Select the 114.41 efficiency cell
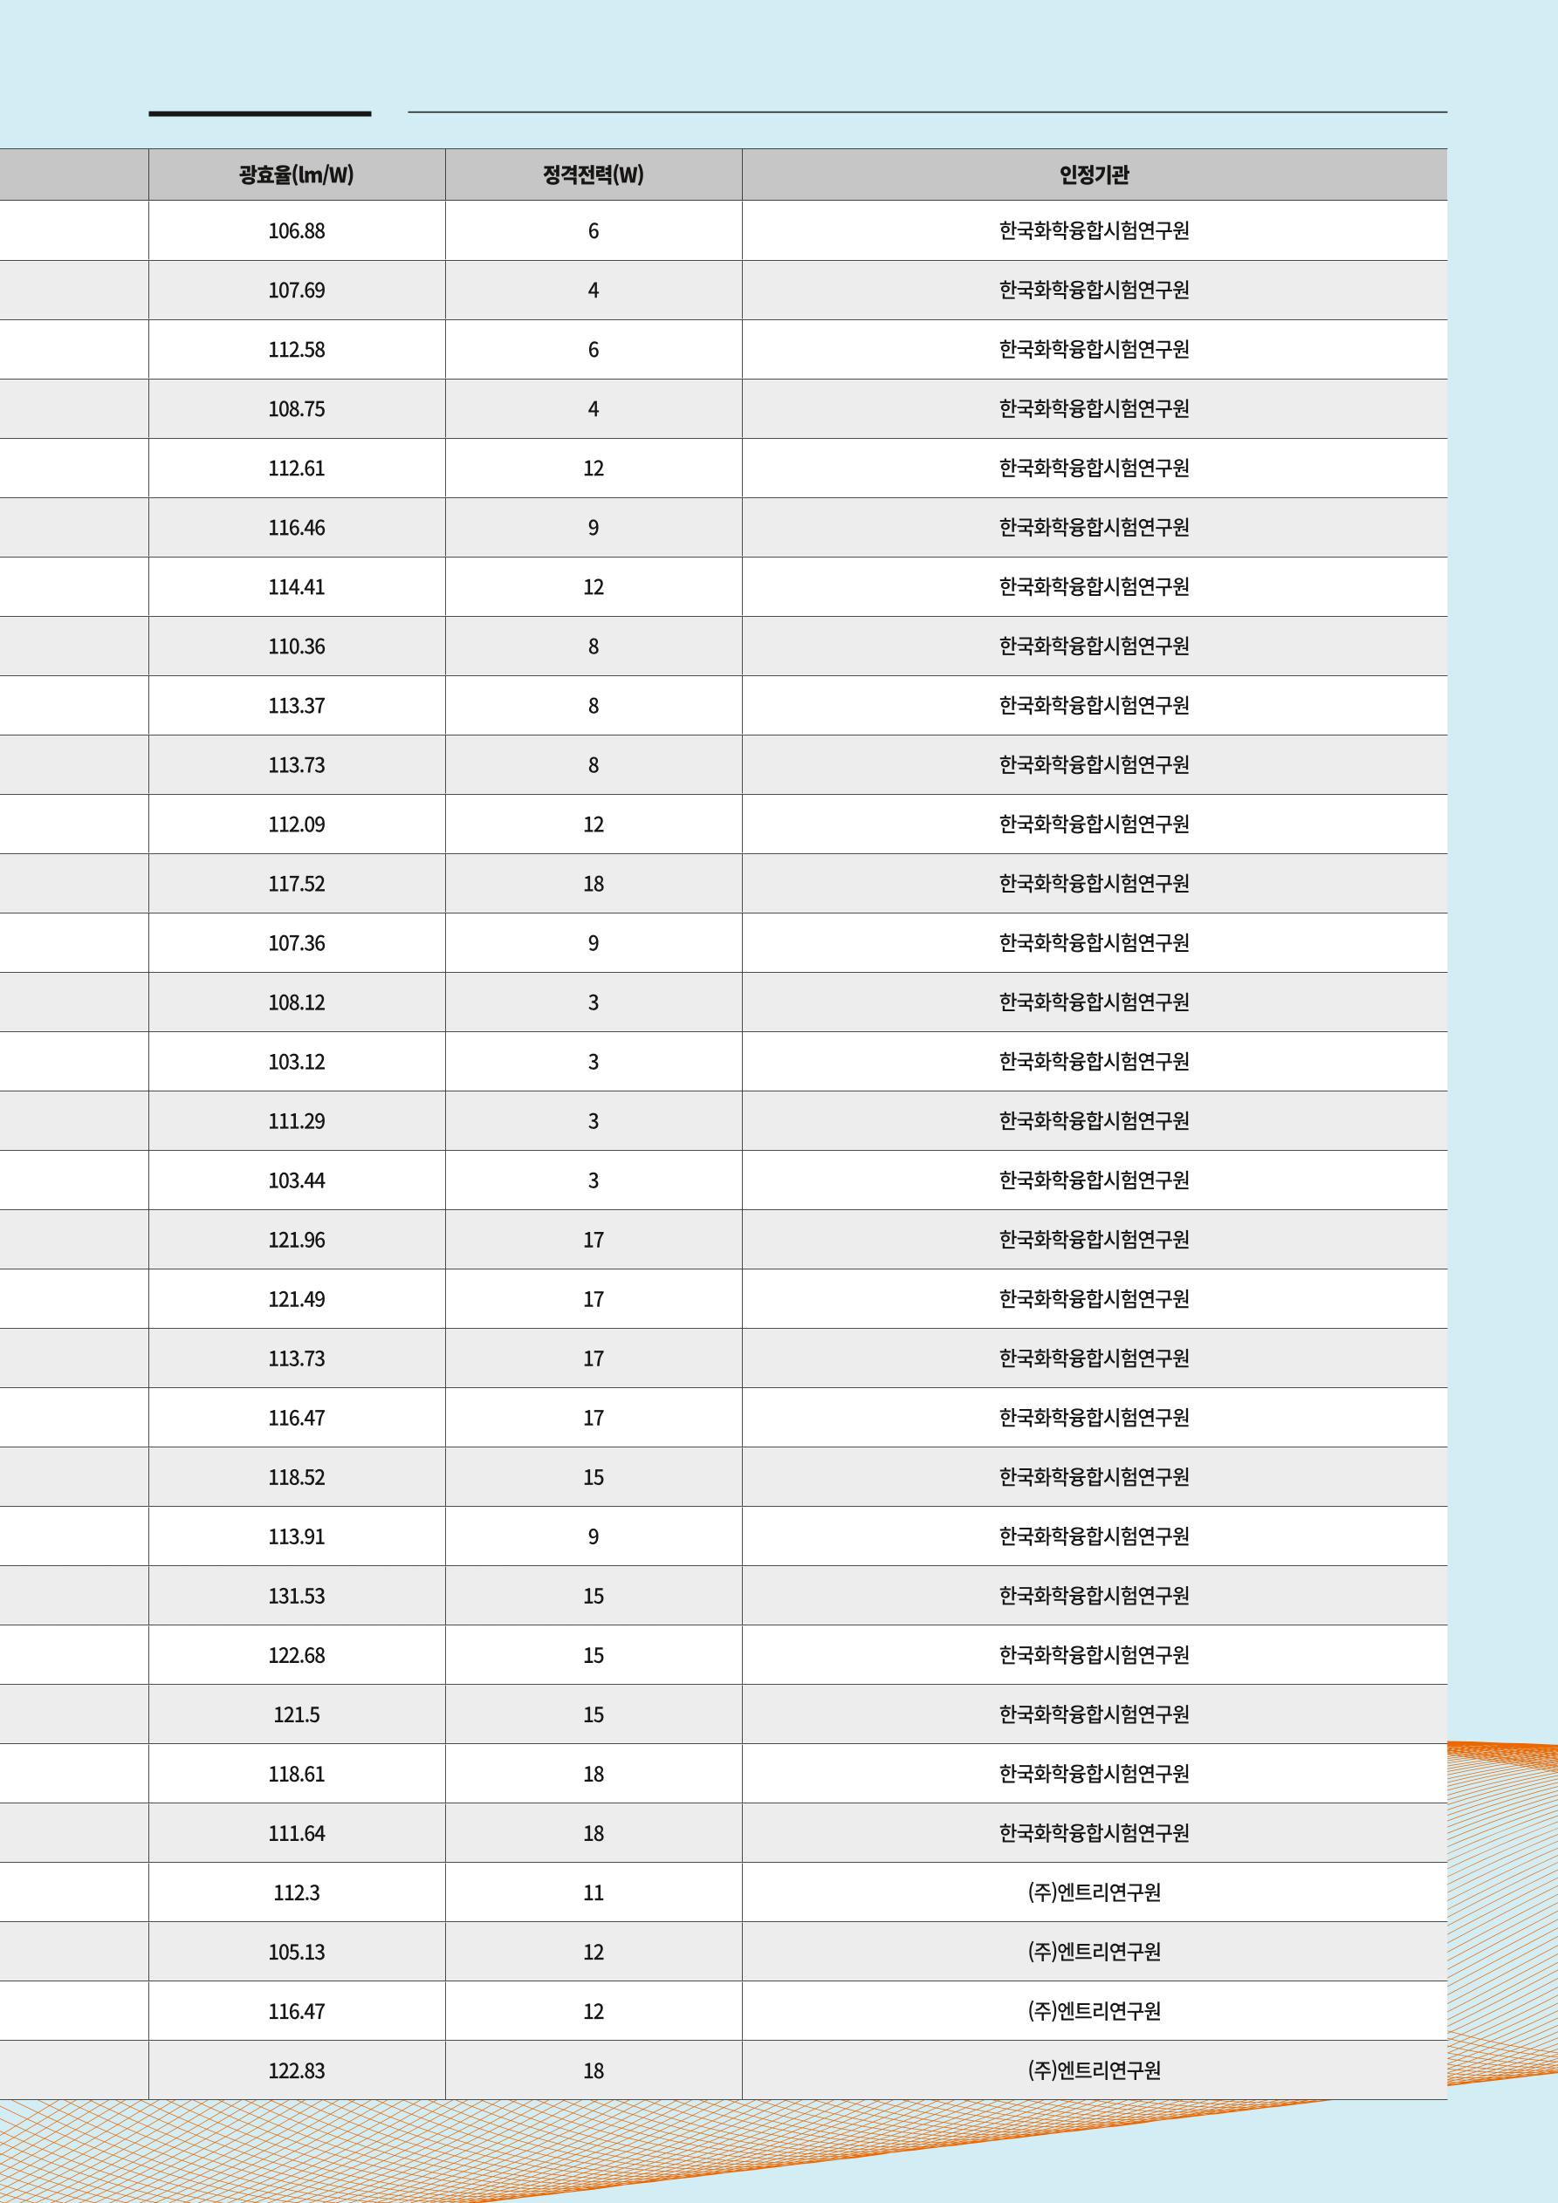Screen dimensions: 1558x2203 pyautogui.click(x=297, y=587)
